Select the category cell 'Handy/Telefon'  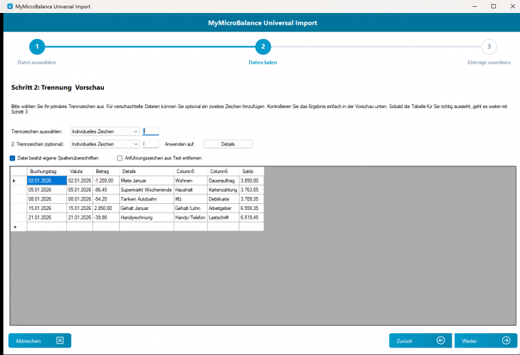(x=190, y=218)
